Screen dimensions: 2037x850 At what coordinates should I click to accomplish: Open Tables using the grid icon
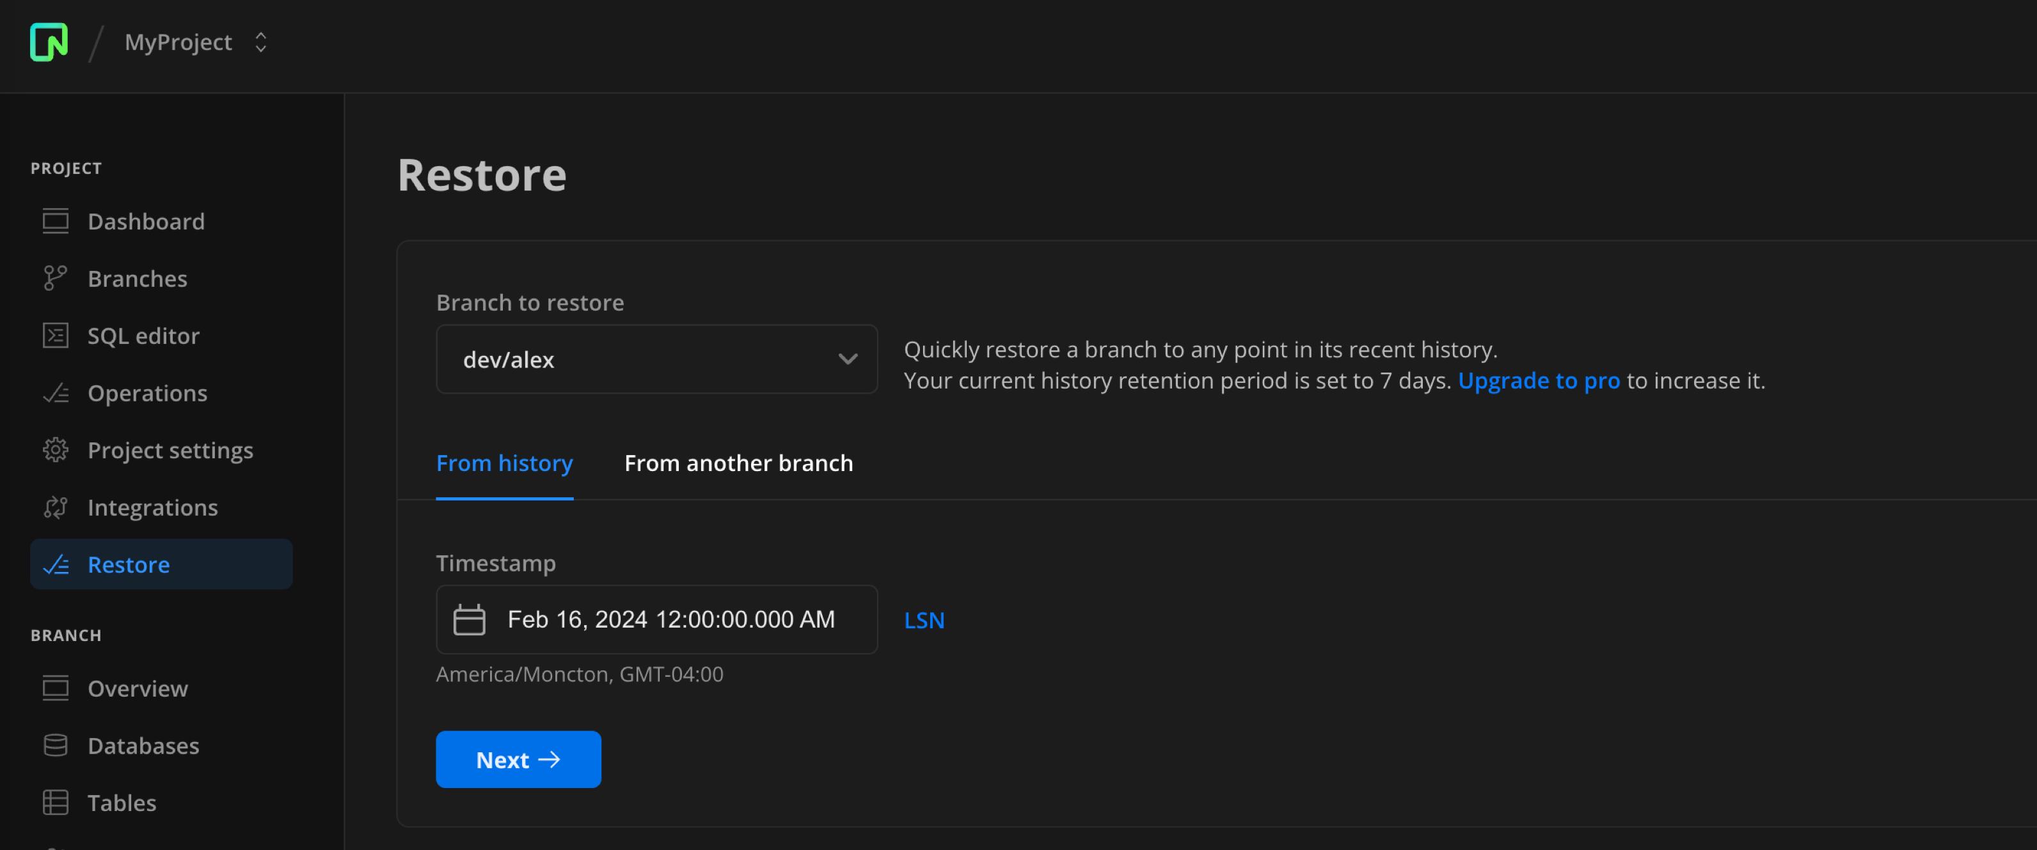(x=56, y=802)
